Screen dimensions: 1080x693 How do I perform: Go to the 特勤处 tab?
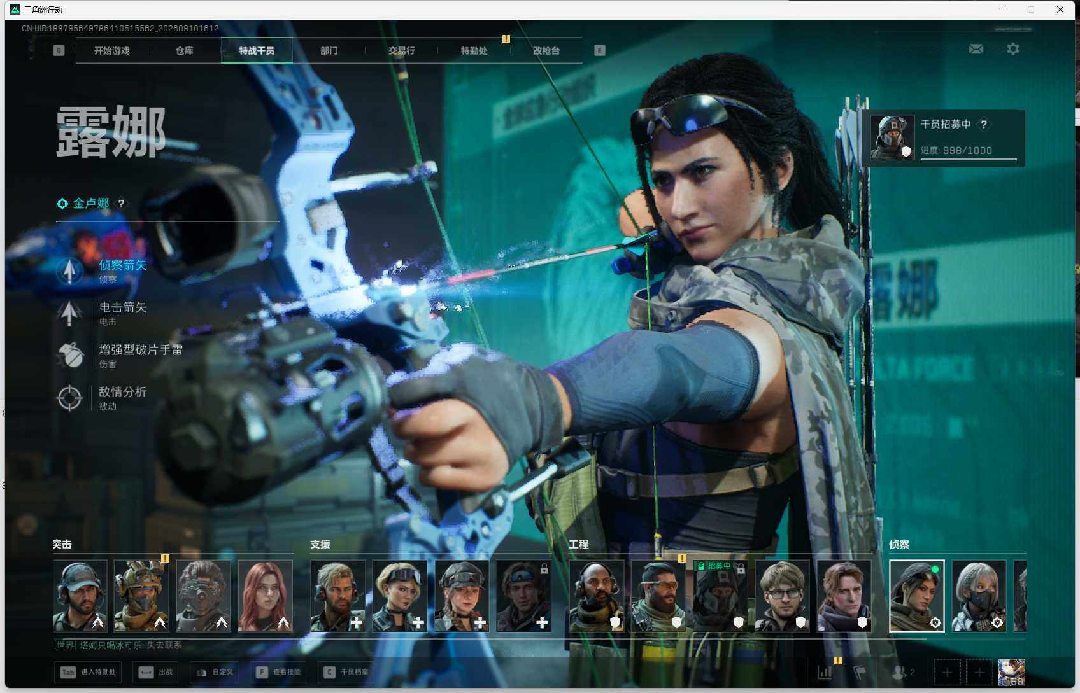click(474, 51)
